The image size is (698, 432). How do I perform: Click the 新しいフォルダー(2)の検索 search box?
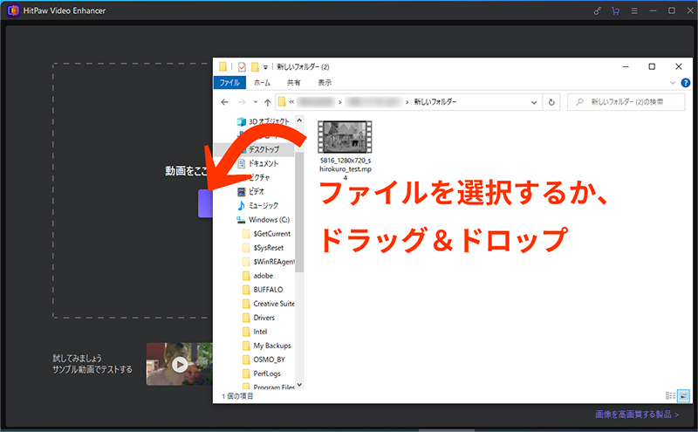tap(626, 102)
